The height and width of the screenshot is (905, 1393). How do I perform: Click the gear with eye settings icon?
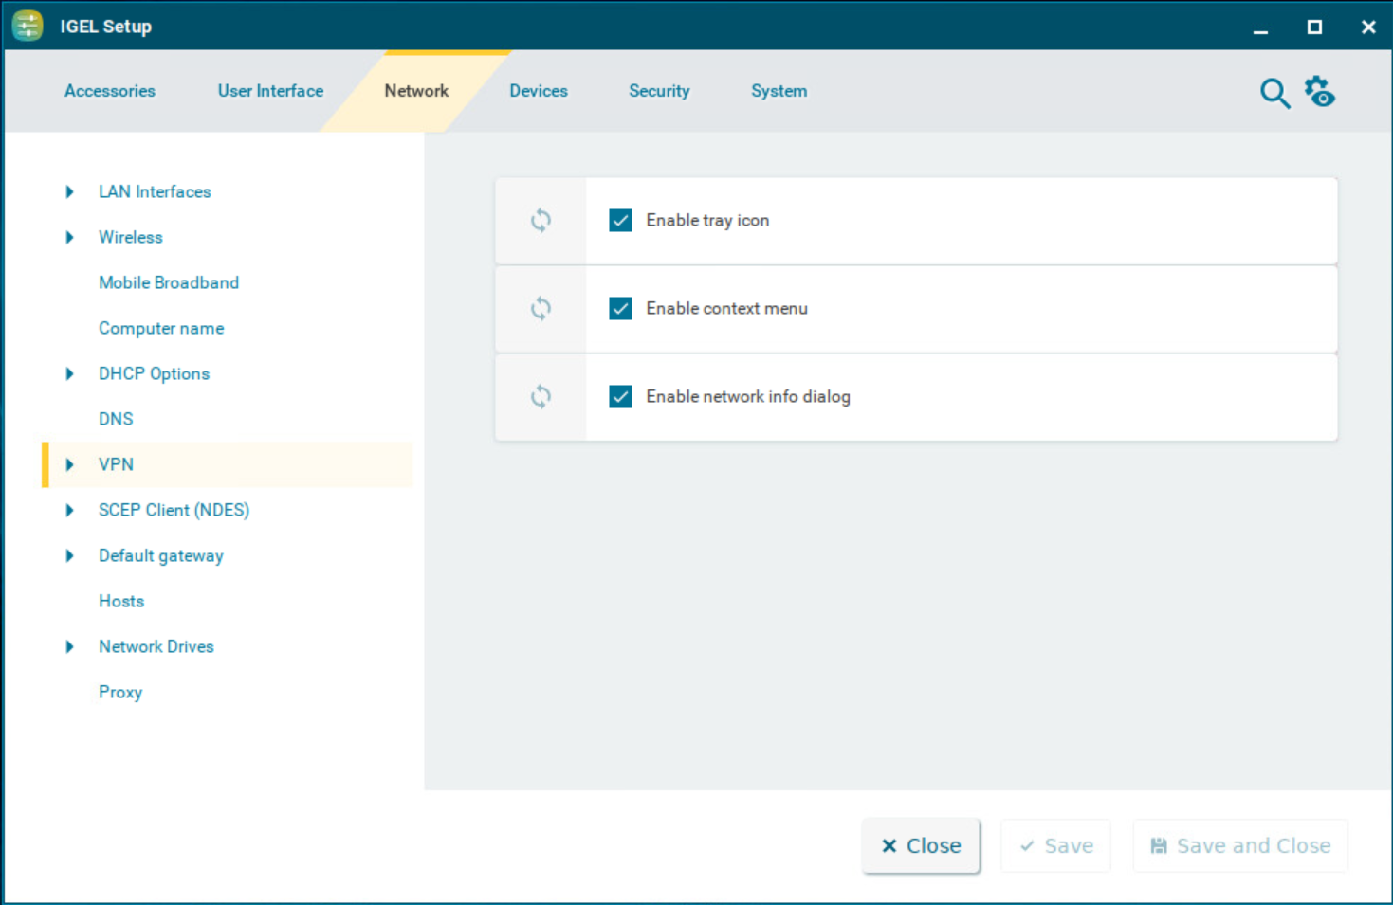1319,92
